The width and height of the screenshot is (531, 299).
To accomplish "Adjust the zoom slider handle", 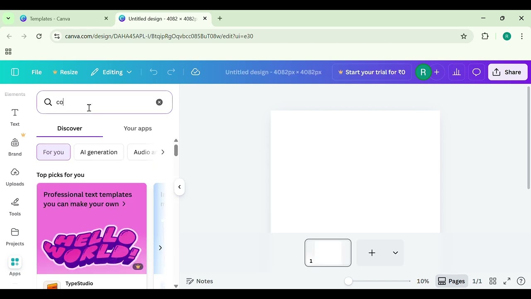I will (348, 281).
